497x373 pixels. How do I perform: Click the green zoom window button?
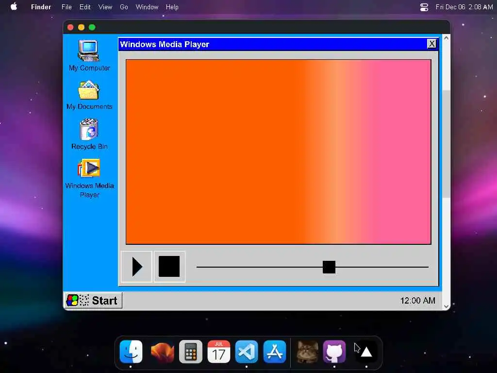coord(92,27)
